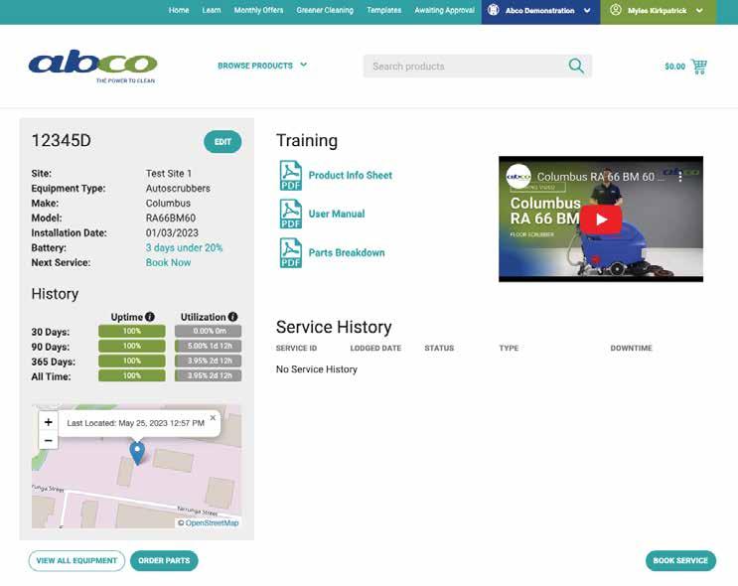Viewport: 738px width, 586px height.
Task: Click the Status column header
Action: tap(439, 348)
